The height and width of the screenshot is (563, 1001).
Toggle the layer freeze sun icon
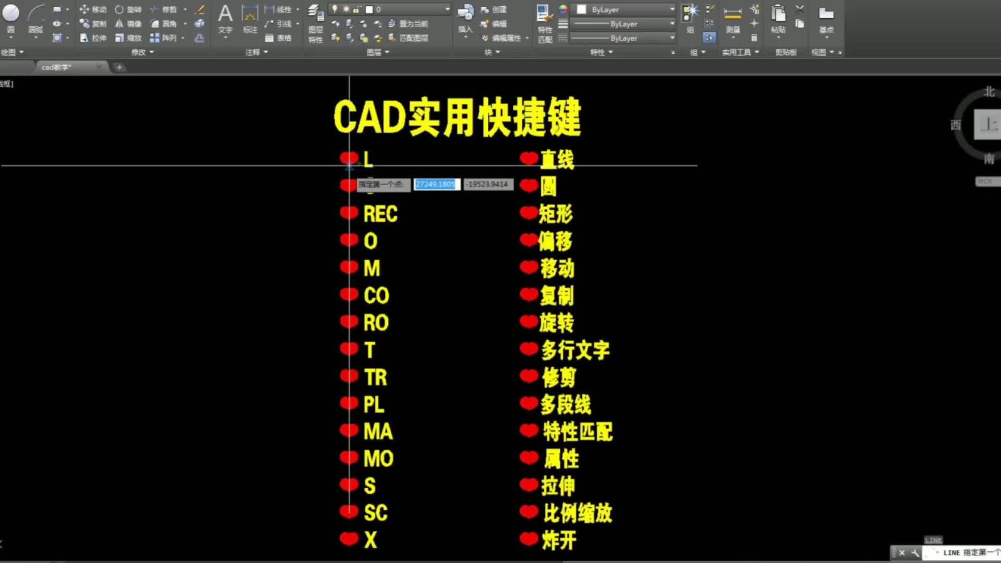tap(346, 9)
